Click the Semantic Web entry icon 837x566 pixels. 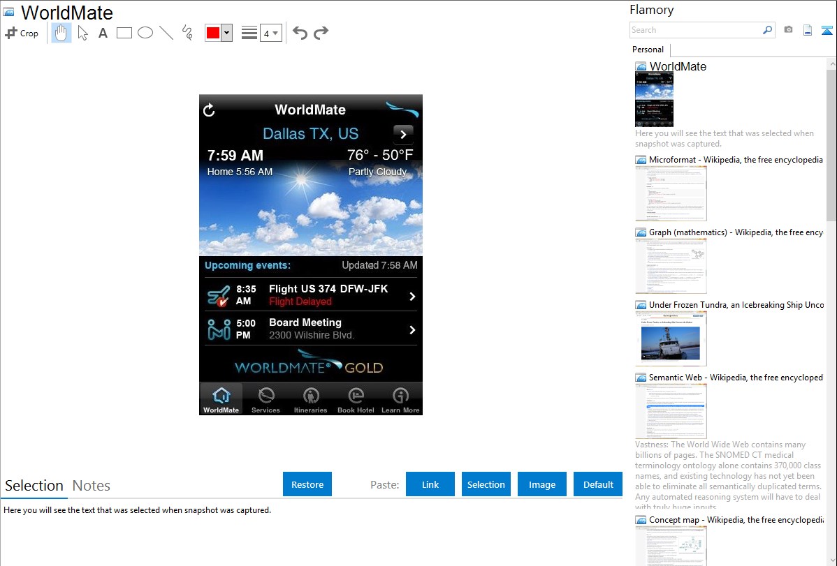tap(641, 378)
